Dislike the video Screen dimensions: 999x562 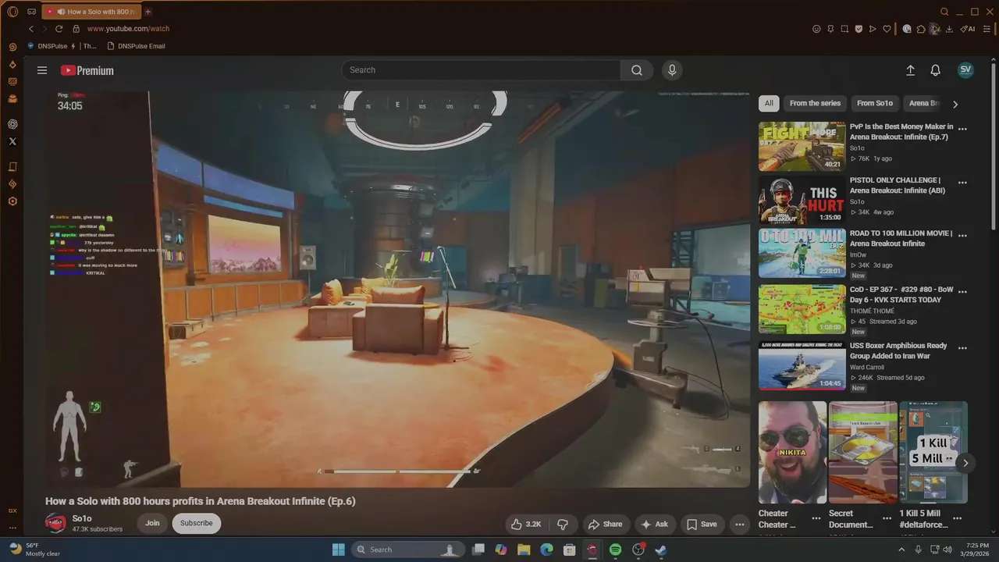562,524
